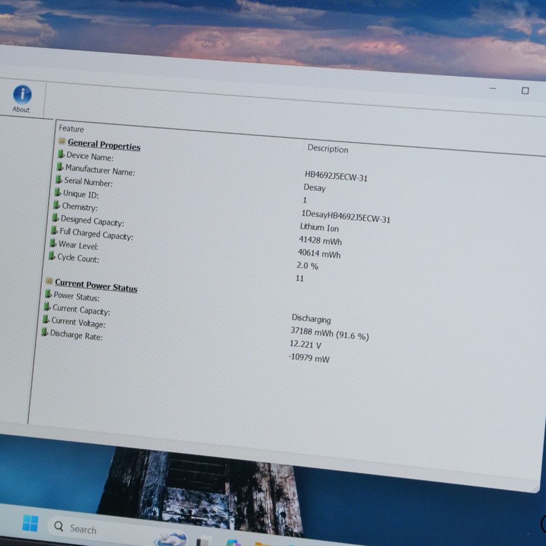Image resolution: width=546 pixels, height=546 pixels.
Task: Select cycle count value 11
Action: click(300, 278)
